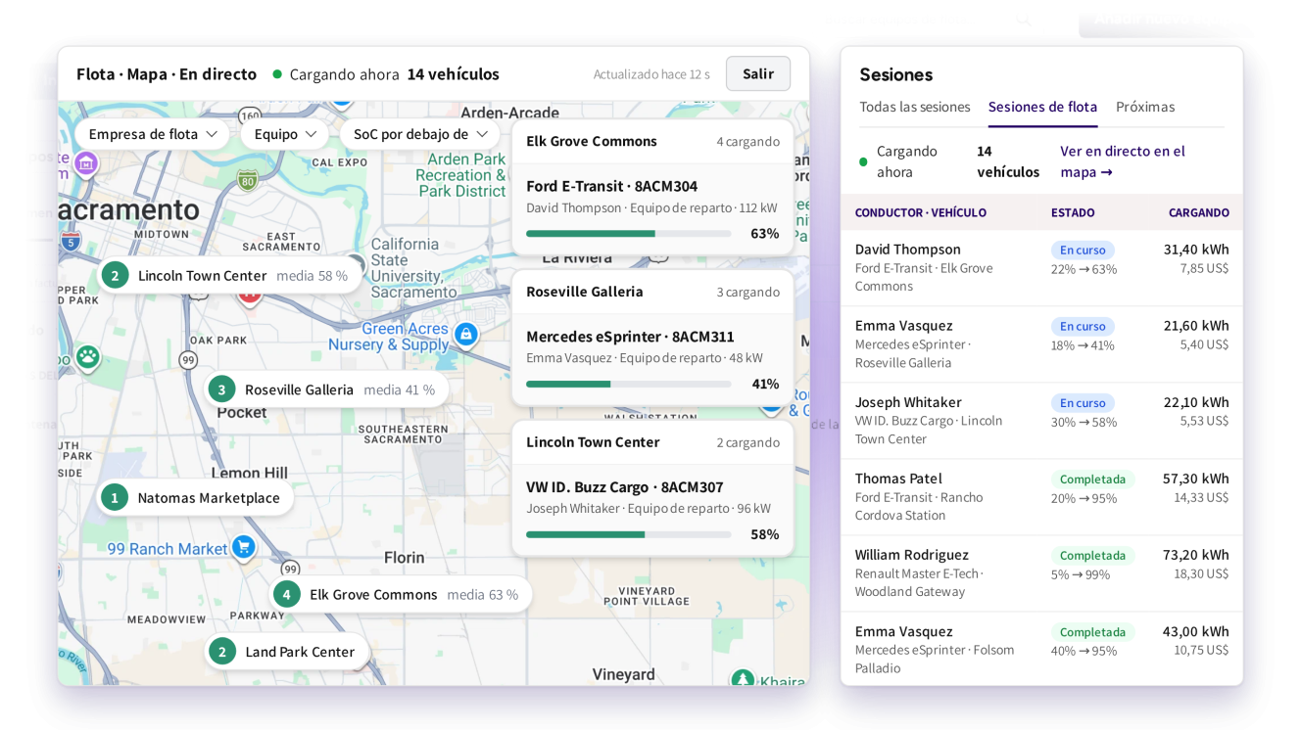
Task: Click the ESTADO column header
Action: [x=1073, y=213]
